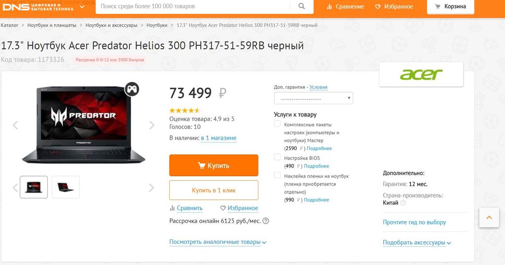Open Избранное in the top bar
The height and width of the screenshot is (265, 505).
394,6
